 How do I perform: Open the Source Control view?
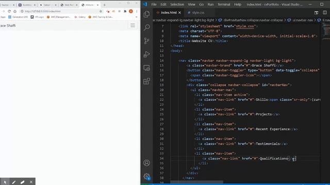click(x=146, y=41)
